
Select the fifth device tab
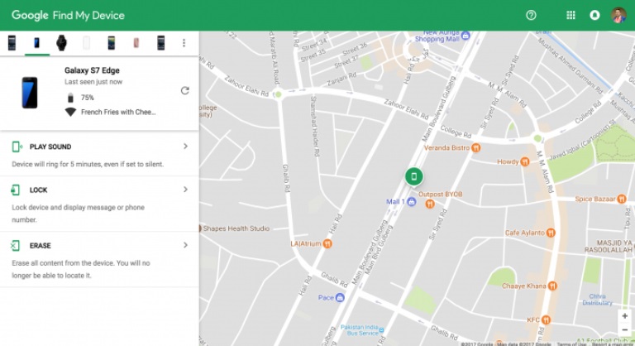[x=112, y=42]
